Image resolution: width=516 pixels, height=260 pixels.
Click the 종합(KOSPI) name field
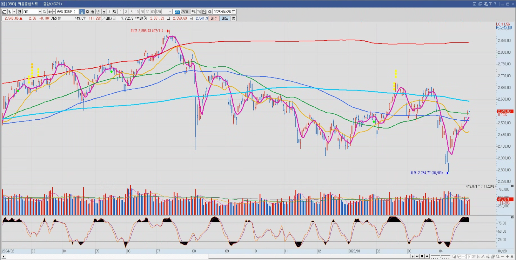click(67, 12)
